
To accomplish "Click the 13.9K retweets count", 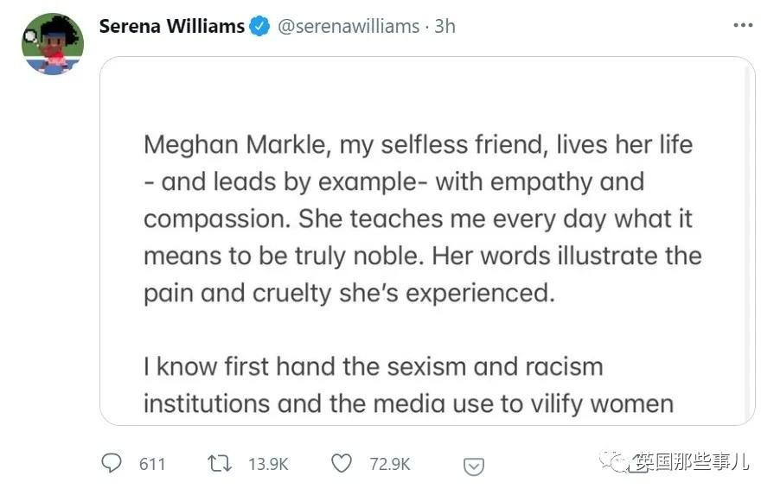I will click(x=268, y=464).
